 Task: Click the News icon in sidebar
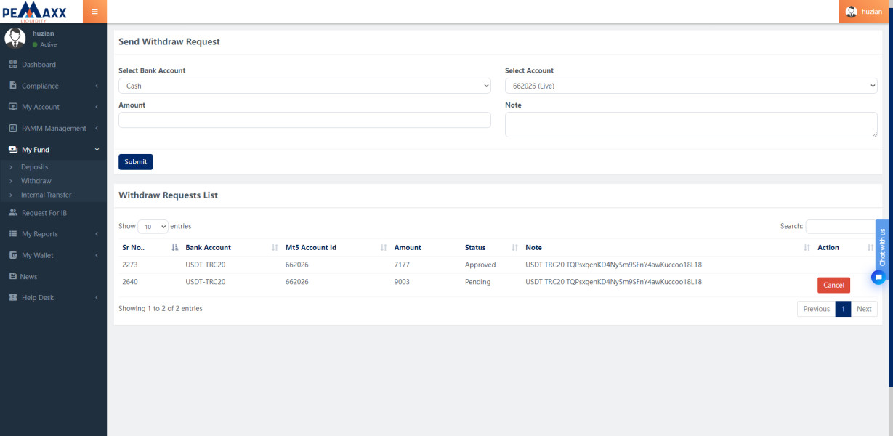point(13,277)
